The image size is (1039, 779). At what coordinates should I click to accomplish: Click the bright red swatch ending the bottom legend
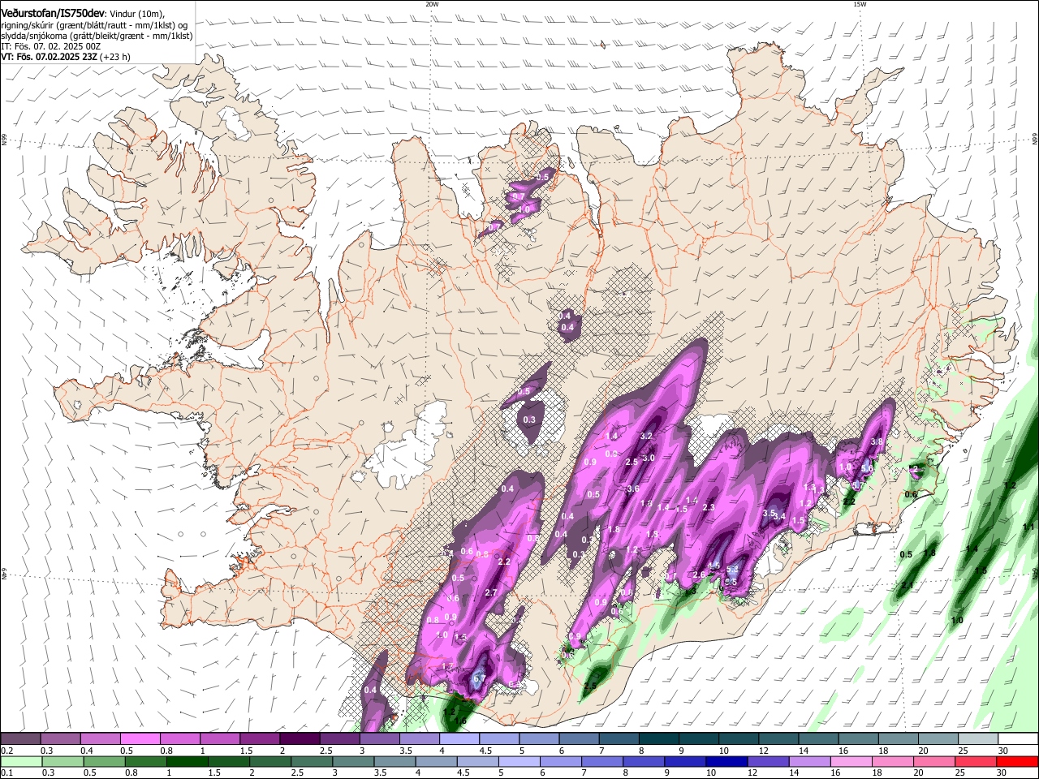point(1017,761)
